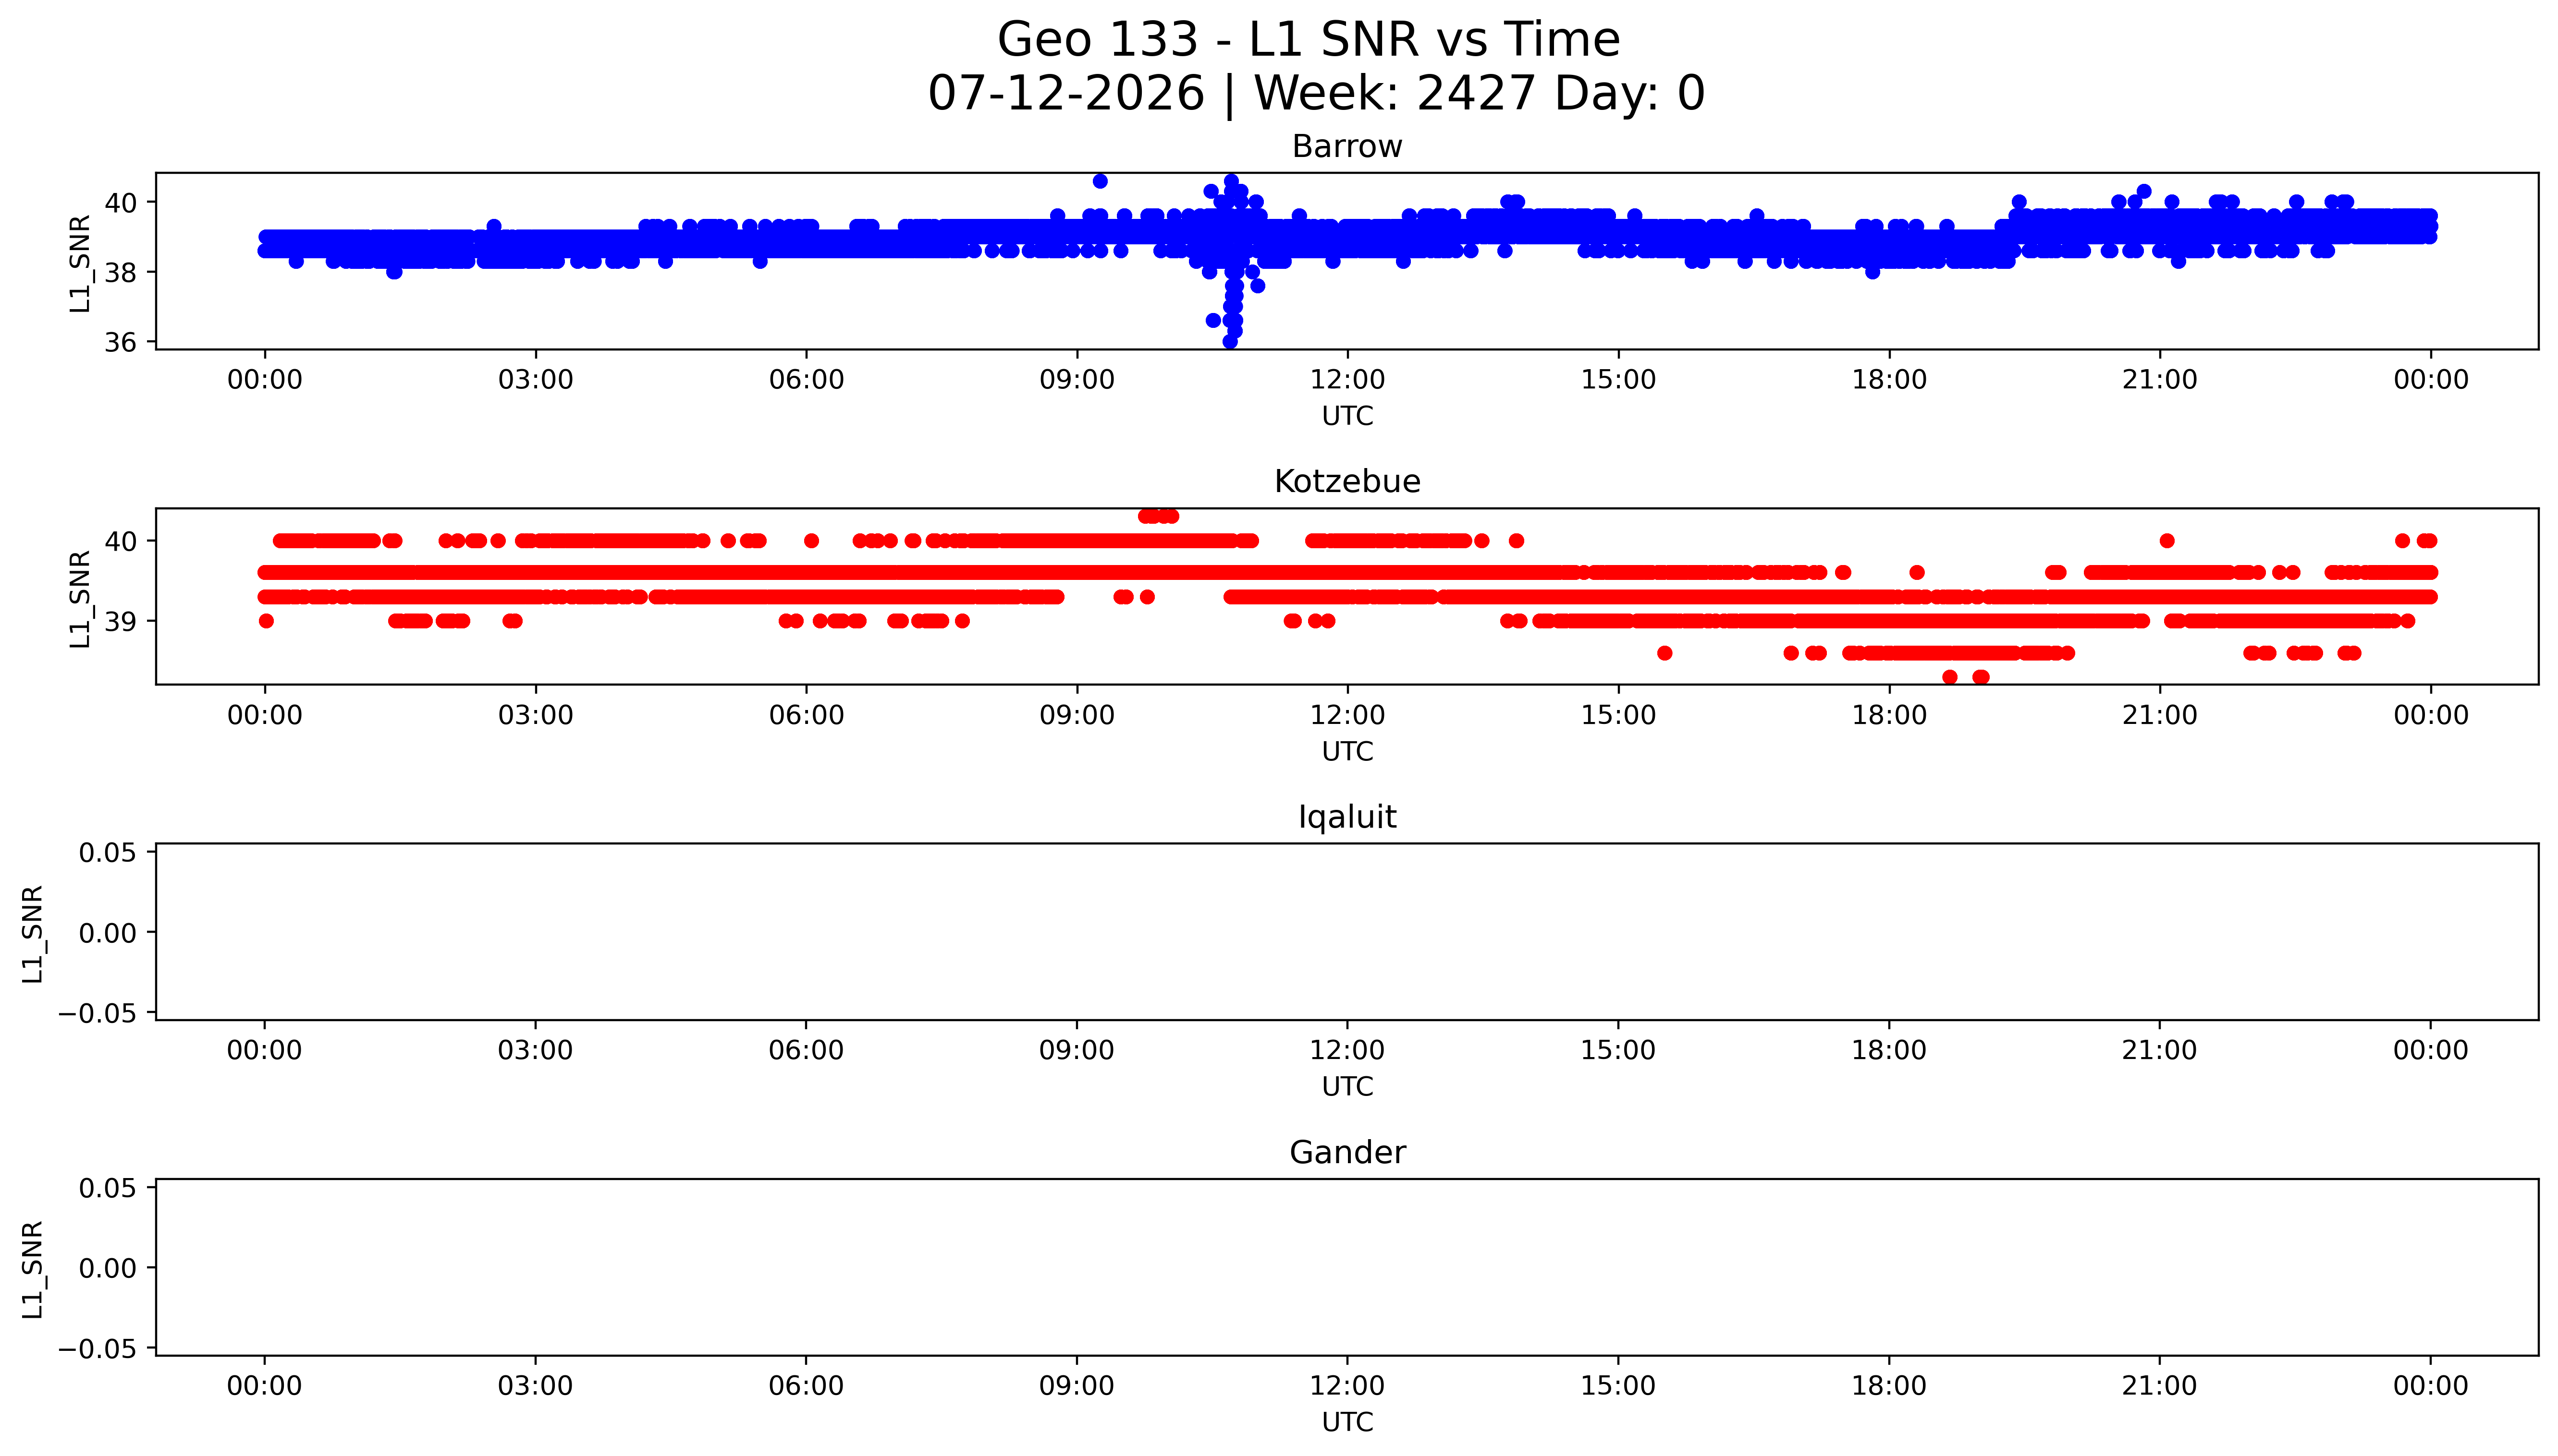
Task: Click the Barrow subplot title
Action: 1346,147
